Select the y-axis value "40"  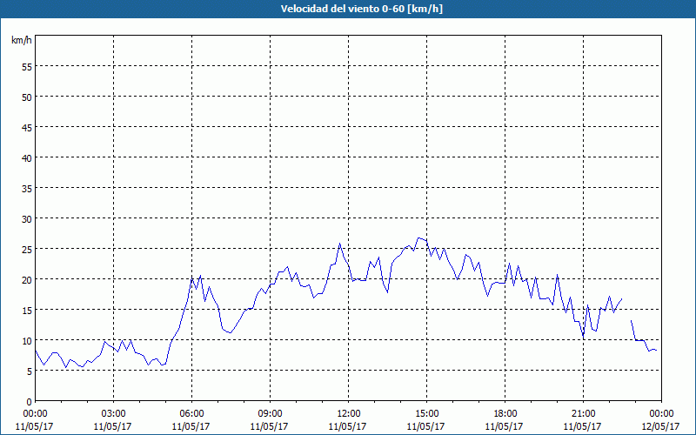pyautogui.click(x=27, y=157)
